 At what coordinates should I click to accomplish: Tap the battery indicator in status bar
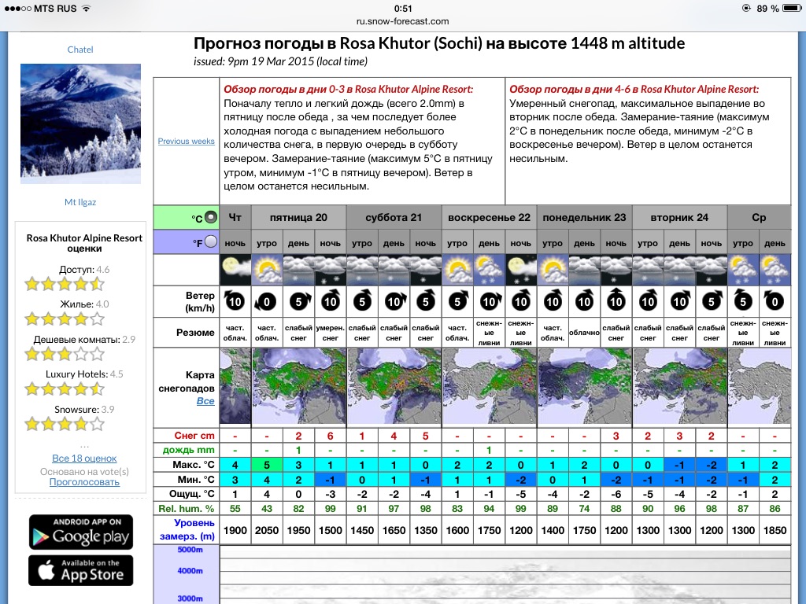[x=791, y=8]
